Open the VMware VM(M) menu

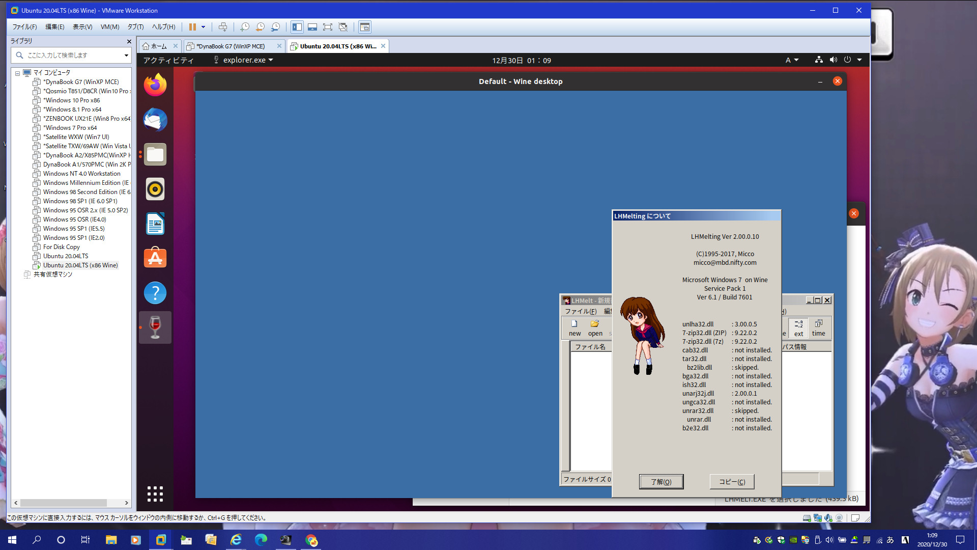click(x=110, y=27)
